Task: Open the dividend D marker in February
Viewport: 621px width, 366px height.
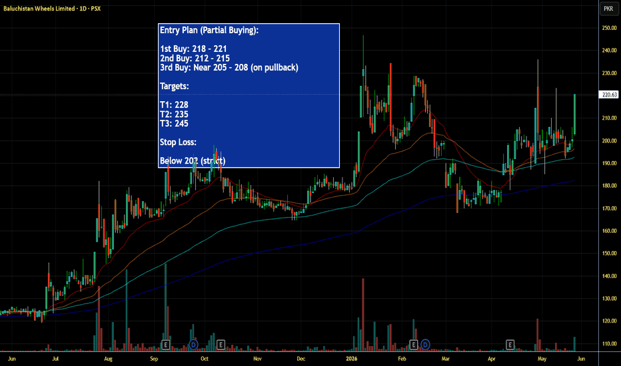Action: click(425, 345)
